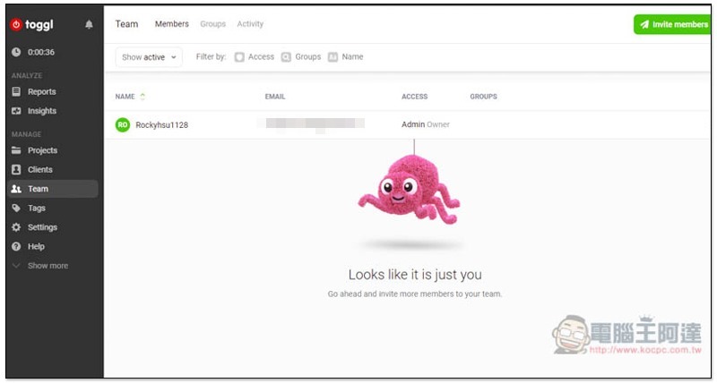The height and width of the screenshot is (383, 717).
Task: Switch to the Activity tab
Action: 250,24
